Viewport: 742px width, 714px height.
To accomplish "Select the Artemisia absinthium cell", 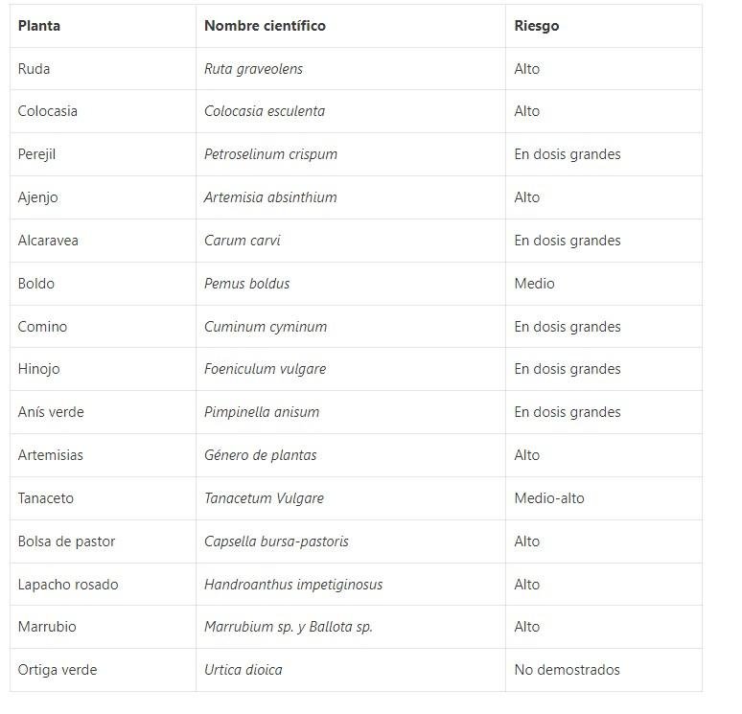I will coord(270,197).
